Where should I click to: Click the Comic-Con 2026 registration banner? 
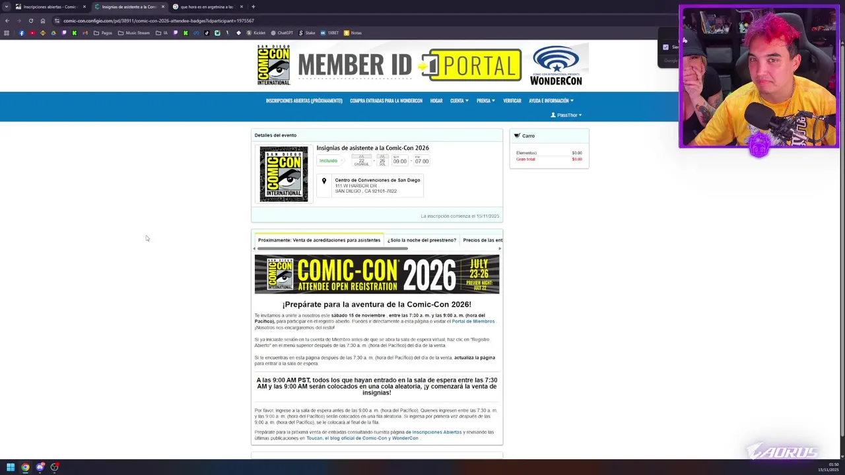click(x=377, y=274)
